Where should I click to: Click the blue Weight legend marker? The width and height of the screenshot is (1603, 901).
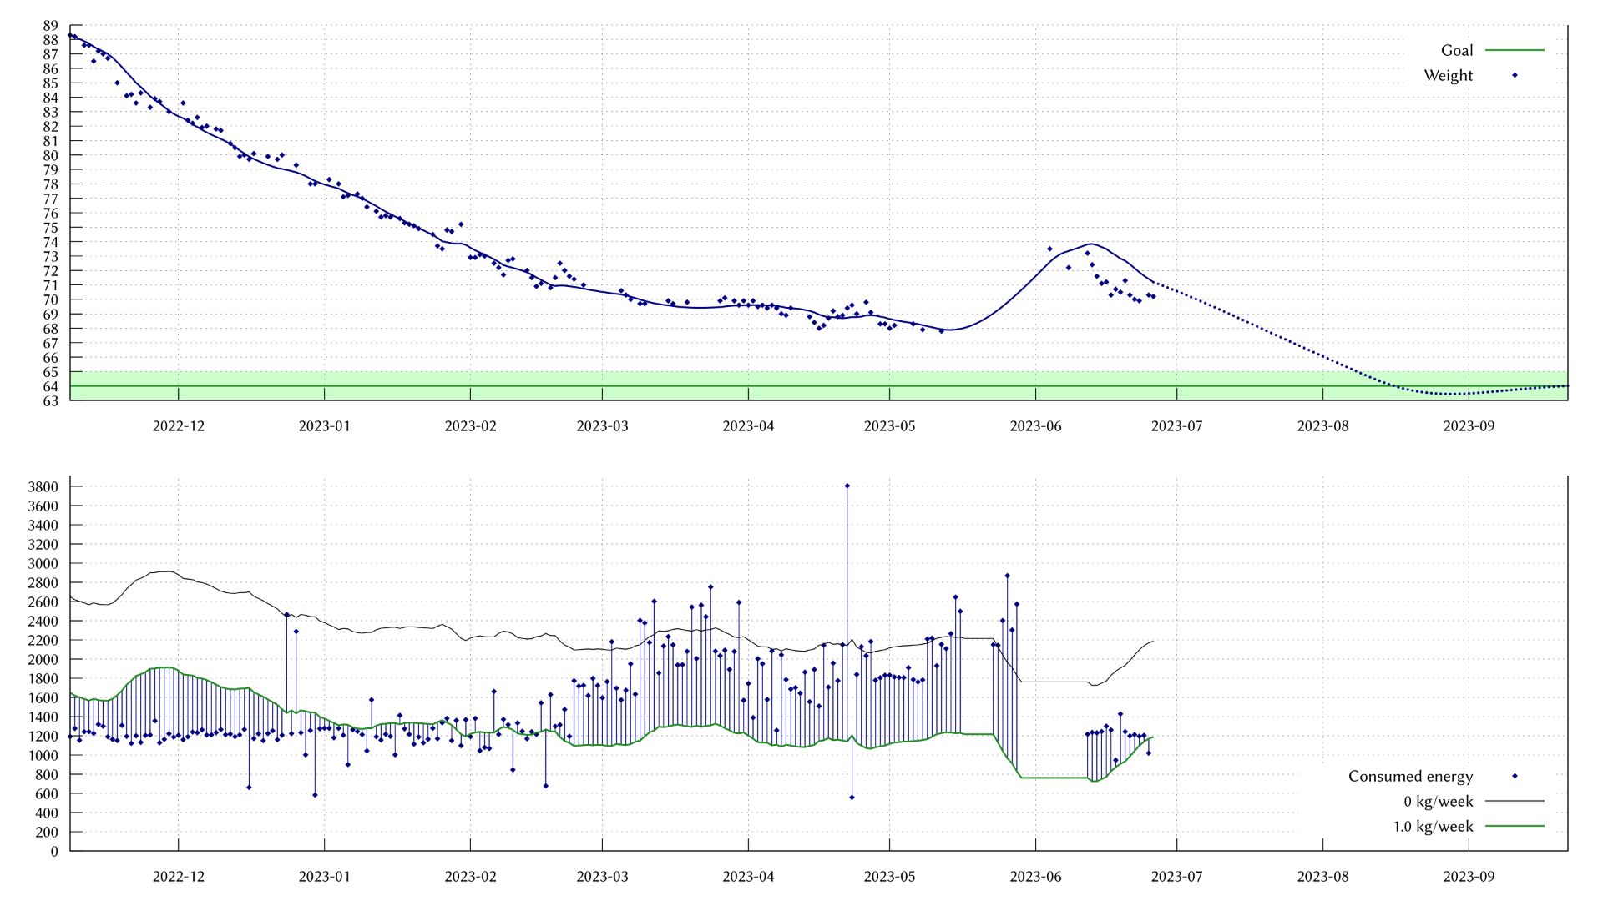(1515, 75)
